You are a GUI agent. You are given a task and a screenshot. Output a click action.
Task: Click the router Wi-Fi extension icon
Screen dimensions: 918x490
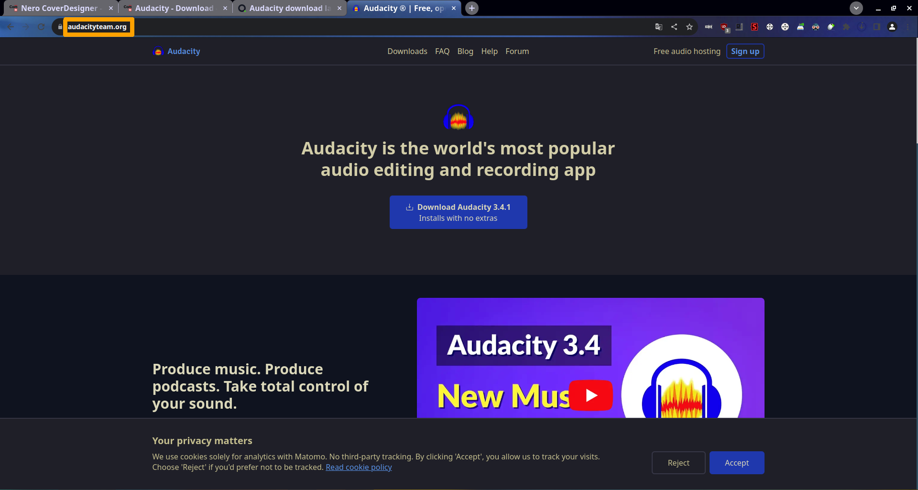pos(800,27)
